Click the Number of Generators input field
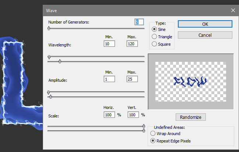Screen dimensions: 239x152 139,22
